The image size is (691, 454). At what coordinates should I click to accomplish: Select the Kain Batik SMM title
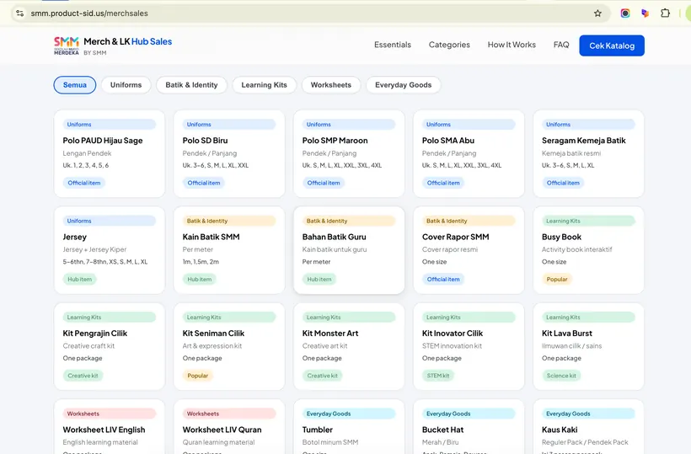pos(211,237)
